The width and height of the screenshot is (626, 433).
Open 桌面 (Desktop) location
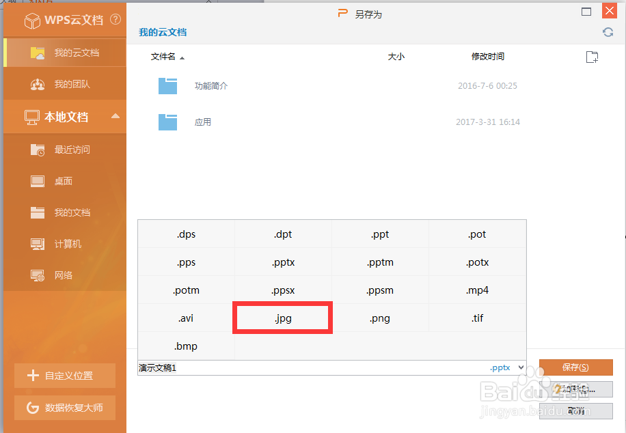point(65,181)
